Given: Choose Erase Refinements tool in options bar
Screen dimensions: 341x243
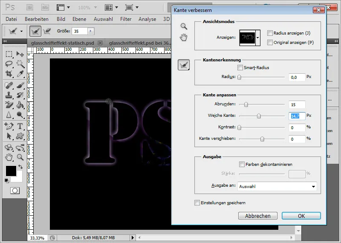Looking at the screenshot, I should (x=47, y=31).
